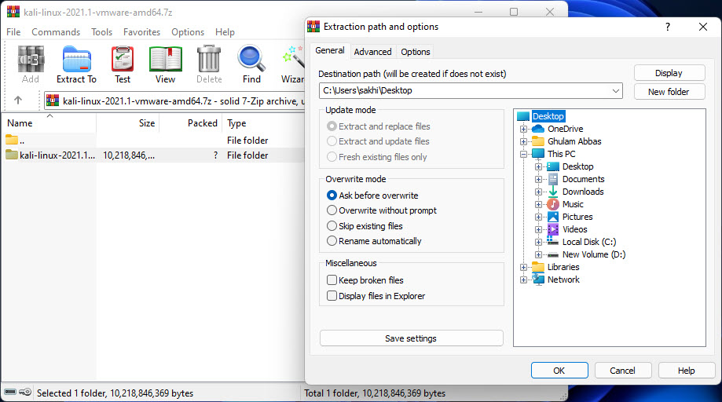Click the Find toolbar icon

tap(251, 60)
